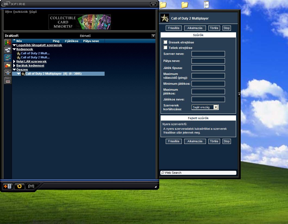Minimize the Xfire window
The image size is (288, 224).
[x=153, y=4]
